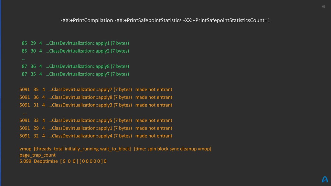
Task: Select the green apply7 compilation line
Action: click(75, 74)
